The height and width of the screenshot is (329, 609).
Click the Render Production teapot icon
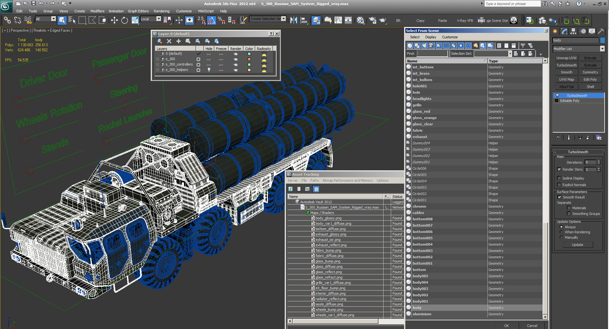(x=383, y=20)
